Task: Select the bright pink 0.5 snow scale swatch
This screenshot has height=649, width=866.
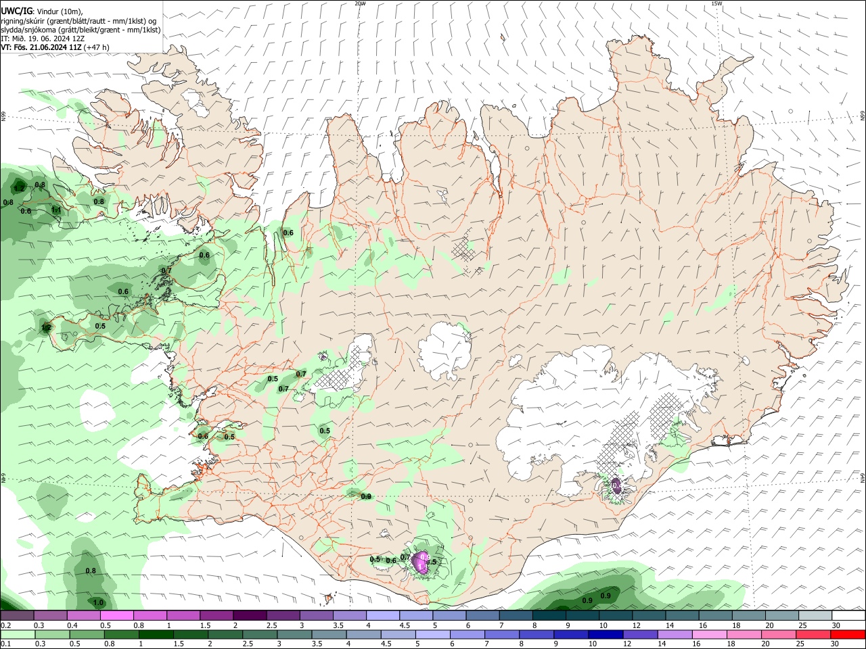Action: click(x=116, y=616)
